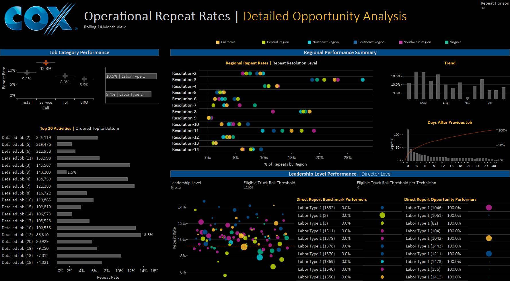
Task: Select the FSI cross marker at 8.0%
Action: click(x=65, y=76)
